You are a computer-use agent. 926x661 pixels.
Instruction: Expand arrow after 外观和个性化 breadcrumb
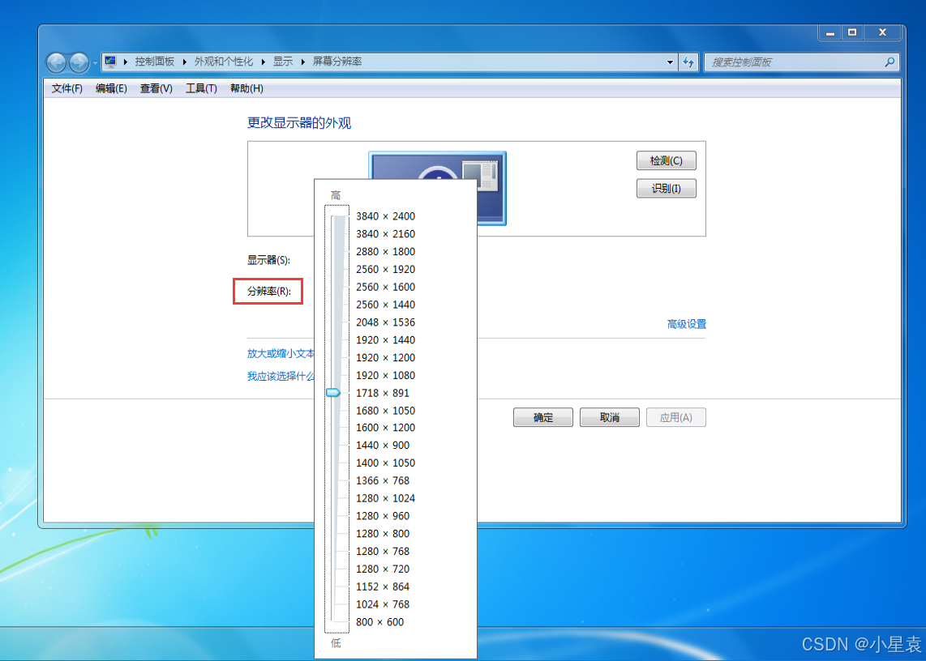(x=263, y=62)
